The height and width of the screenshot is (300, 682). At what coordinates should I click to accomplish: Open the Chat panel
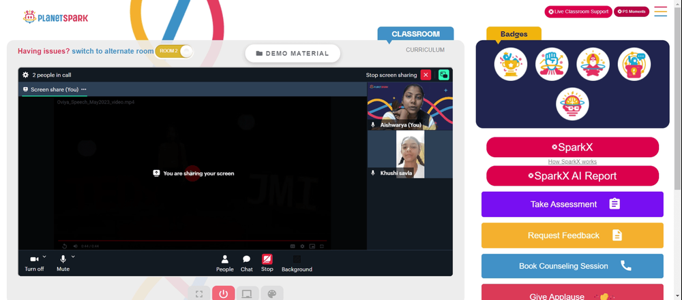click(x=247, y=263)
